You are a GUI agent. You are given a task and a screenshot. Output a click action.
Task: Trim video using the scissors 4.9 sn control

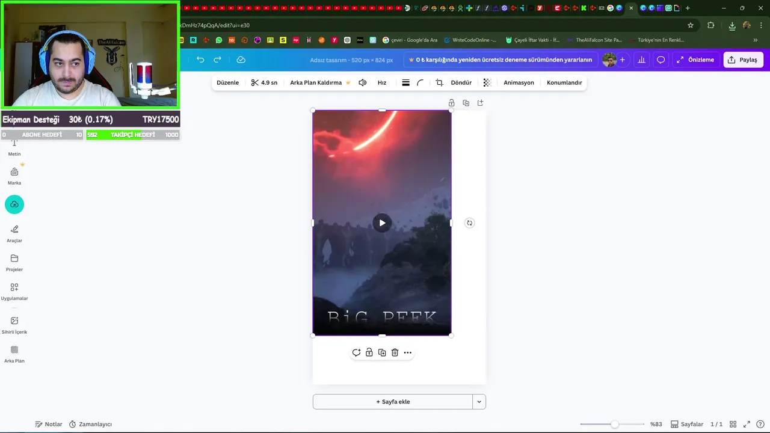pyautogui.click(x=264, y=82)
